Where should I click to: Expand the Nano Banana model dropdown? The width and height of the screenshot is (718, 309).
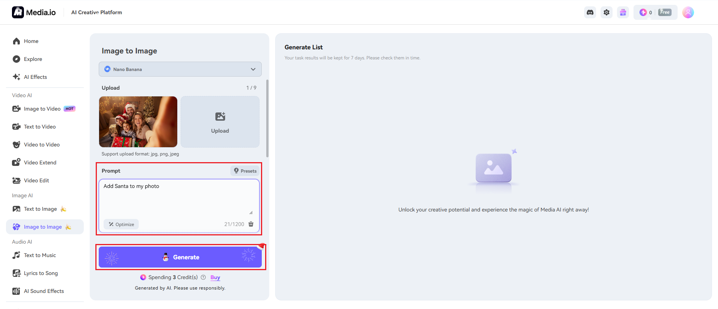click(180, 69)
